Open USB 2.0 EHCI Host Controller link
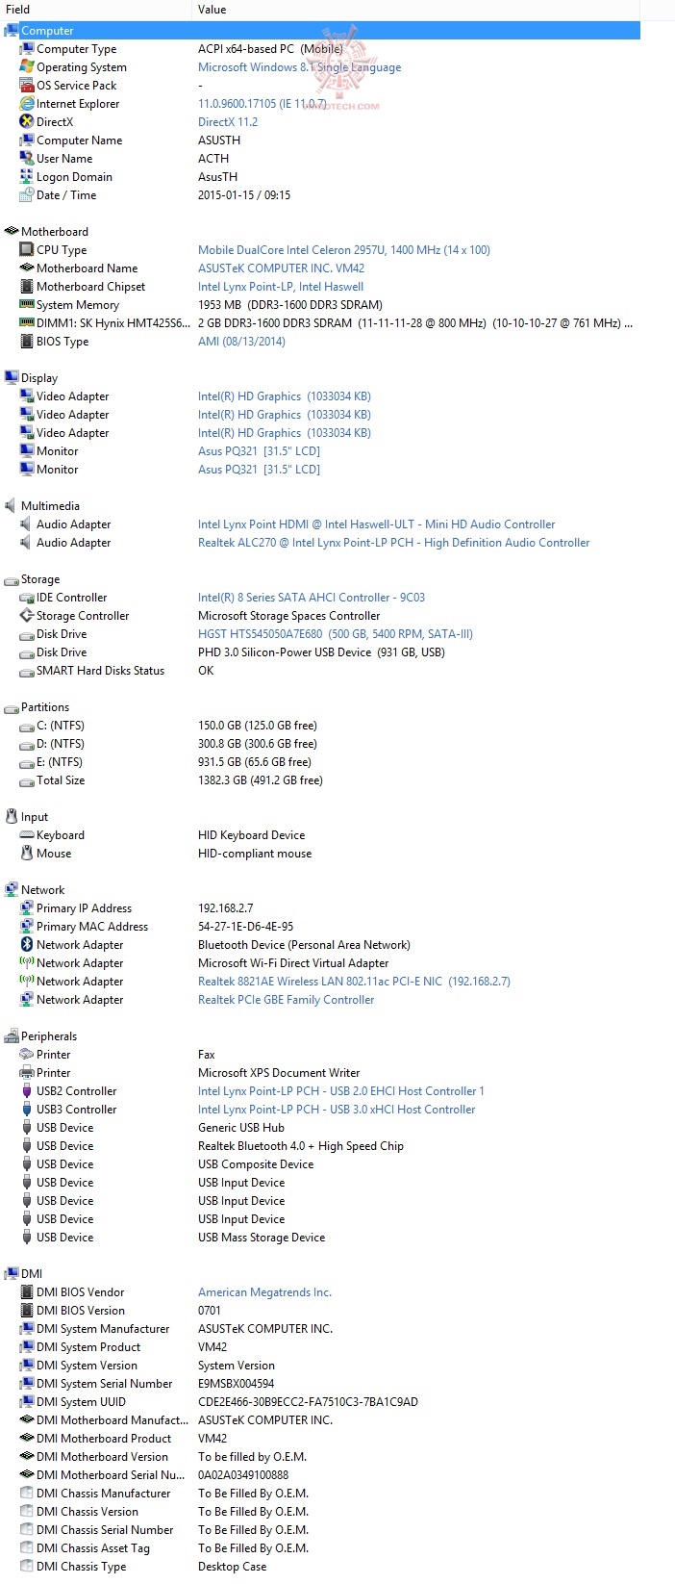 click(x=341, y=1091)
